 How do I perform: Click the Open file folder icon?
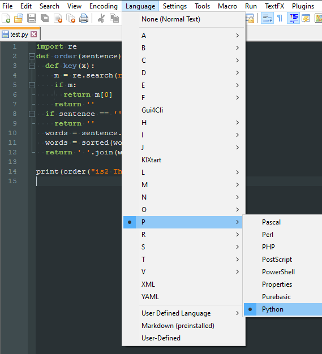tap(19, 18)
